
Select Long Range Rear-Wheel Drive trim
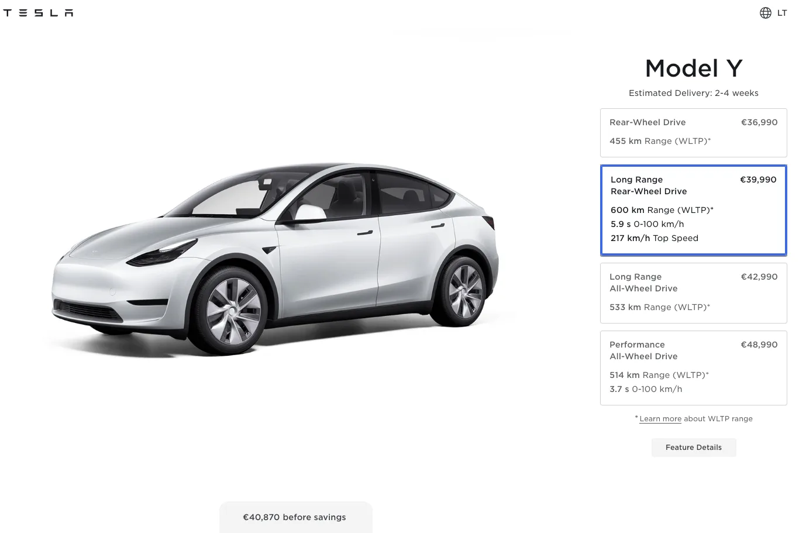click(x=693, y=210)
